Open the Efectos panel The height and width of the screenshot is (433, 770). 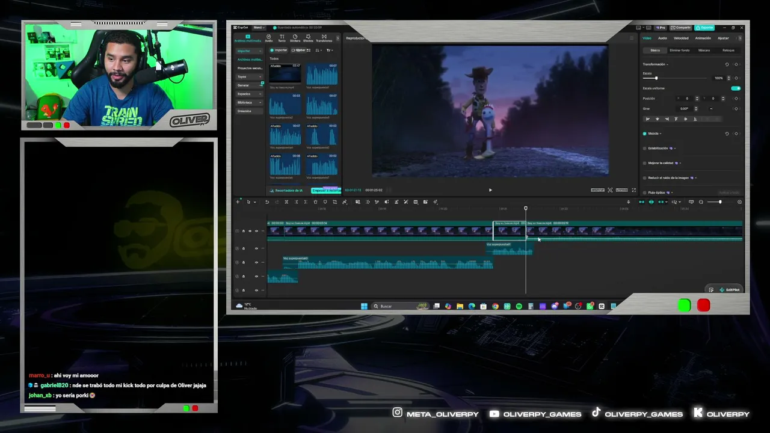click(308, 38)
